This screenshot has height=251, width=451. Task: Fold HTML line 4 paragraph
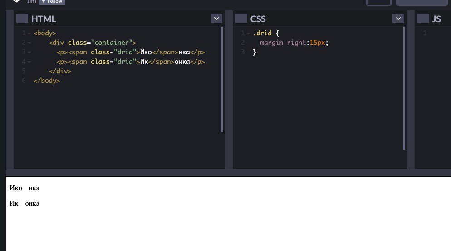pyautogui.click(x=29, y=62)
